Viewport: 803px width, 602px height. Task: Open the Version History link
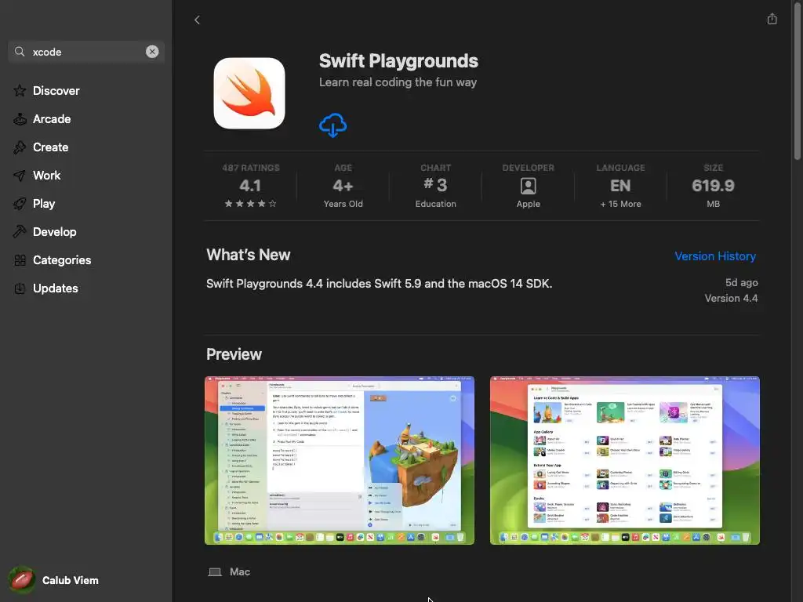715,256
